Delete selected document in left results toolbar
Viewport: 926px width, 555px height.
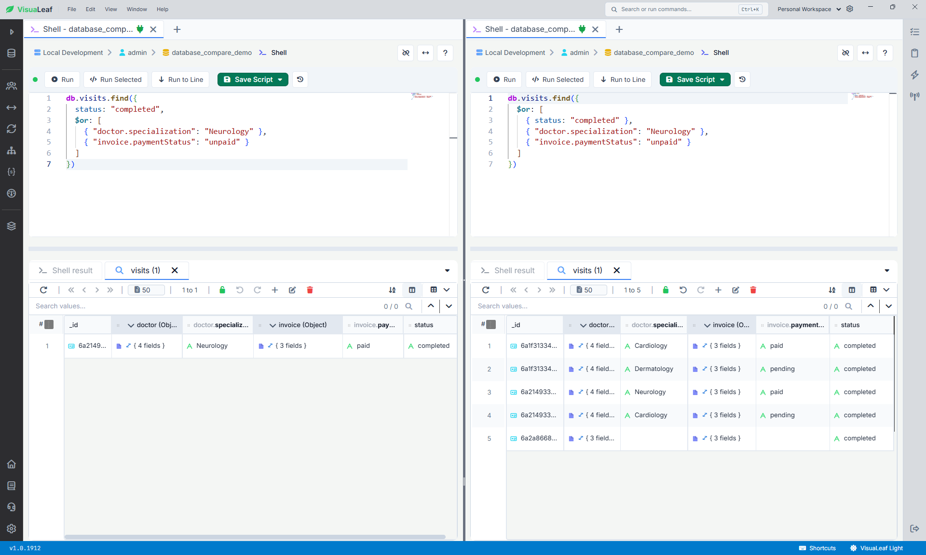[310, 290]
